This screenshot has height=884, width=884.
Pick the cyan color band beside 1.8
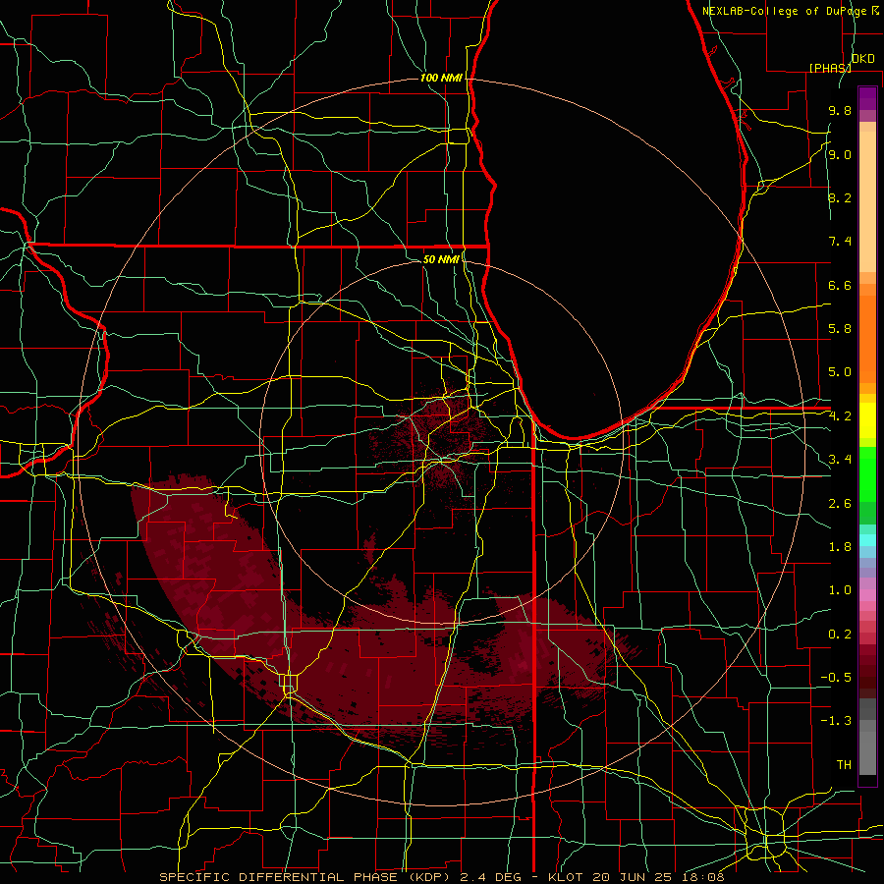click(x=867, y=540)
